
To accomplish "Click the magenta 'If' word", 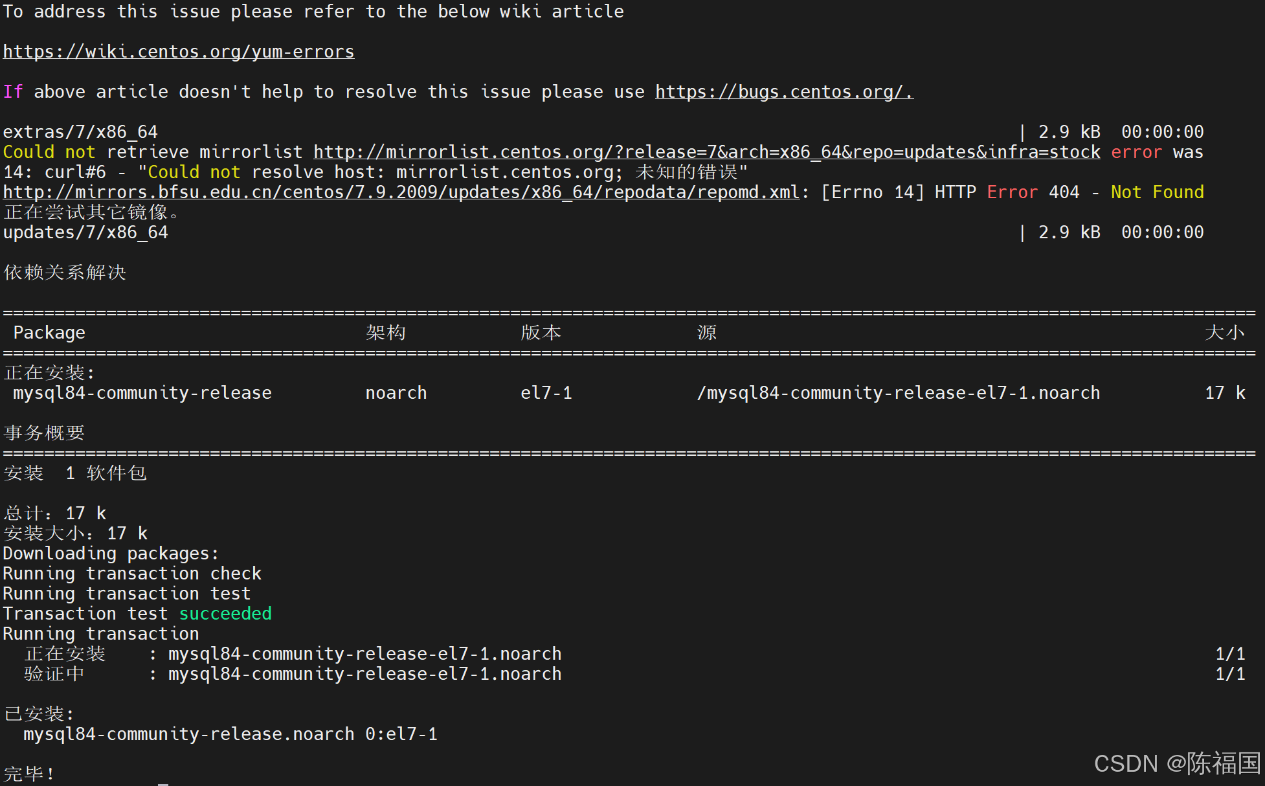I will [x=13, y=92].
